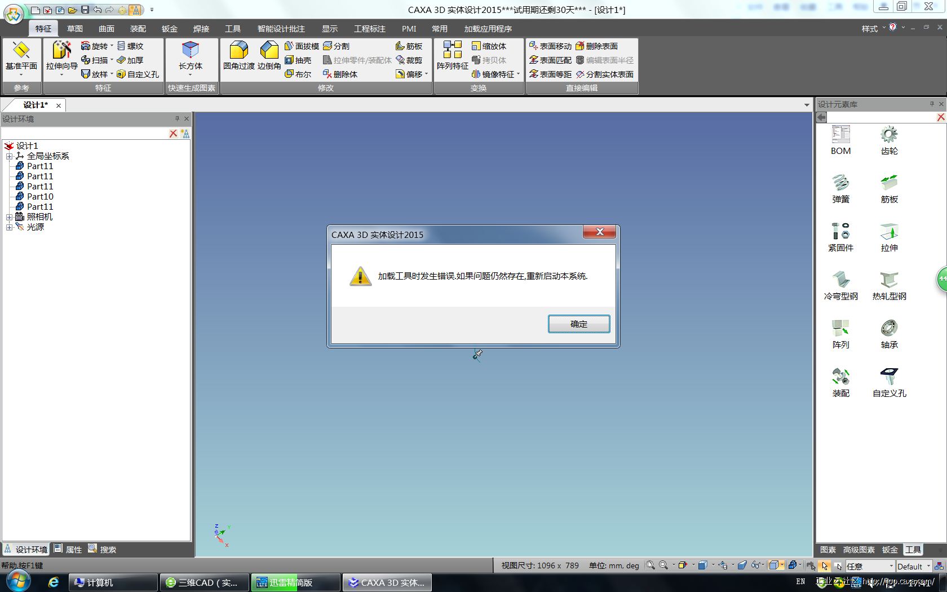Expand the 照相机 tree node

(x=9, y=217)
